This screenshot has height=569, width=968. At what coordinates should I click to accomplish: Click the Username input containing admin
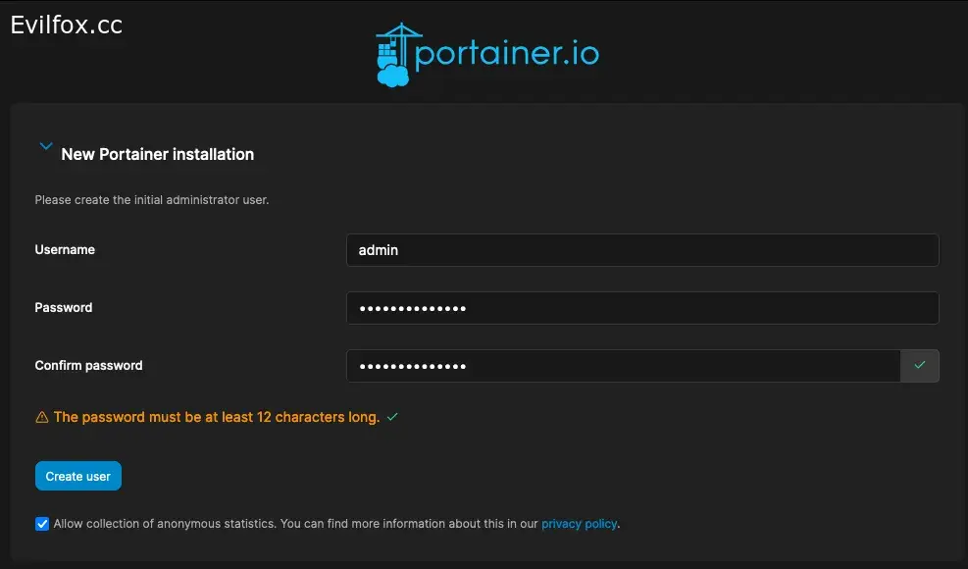coord(642,249)
